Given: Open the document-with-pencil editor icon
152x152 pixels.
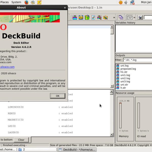Looking at the screenshot, I should point(93,17).
